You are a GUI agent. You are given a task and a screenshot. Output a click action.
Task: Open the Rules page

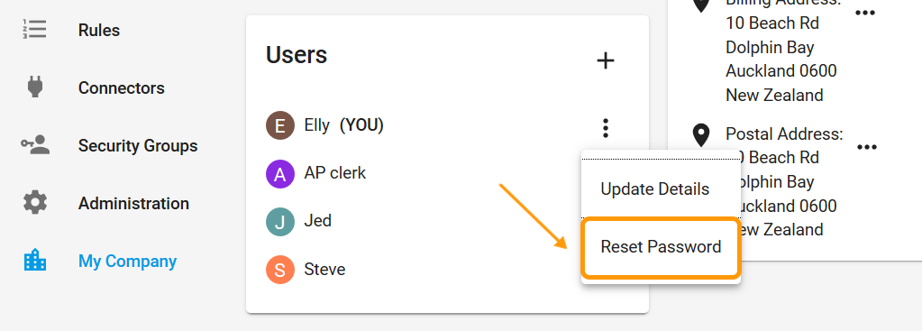[99, 30]
